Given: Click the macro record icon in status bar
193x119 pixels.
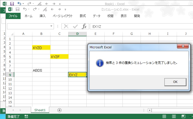Looking at the screenshot, I should coord(26,116).
